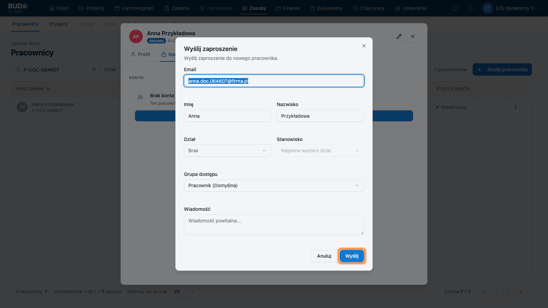548x308 pixels.
Task: Sort by PRACOWNIK column header
Action: [x=33, y=89]
